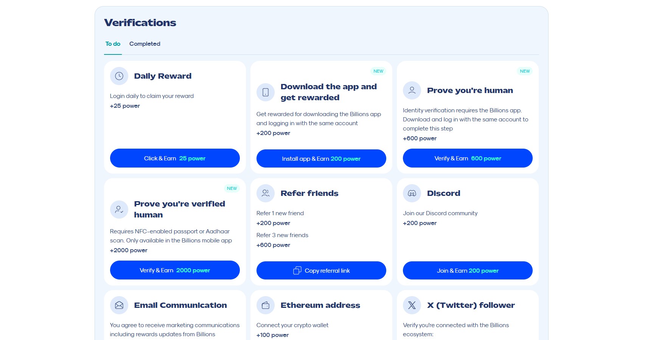The height and width of the screenshot is (340, 656).
Task: Click the verified human person-check icon
Action: coord(119,210)
